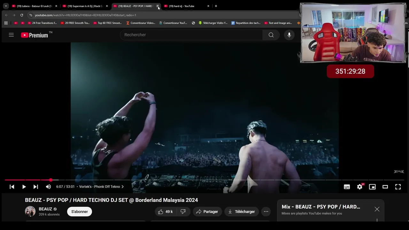Seek on the red video progress bar
Viewport: 409px width, 230px height.
click(204, 180)
